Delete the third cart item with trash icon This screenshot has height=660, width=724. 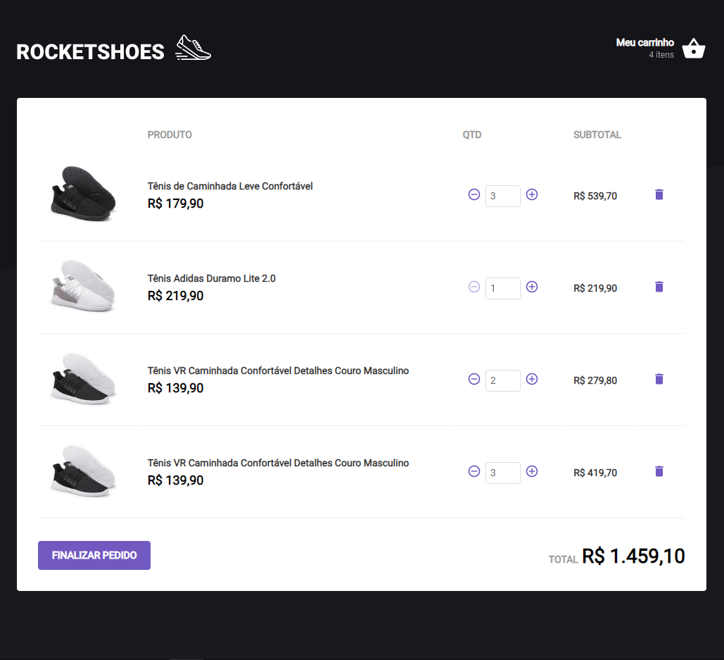(x=659, y=379)
